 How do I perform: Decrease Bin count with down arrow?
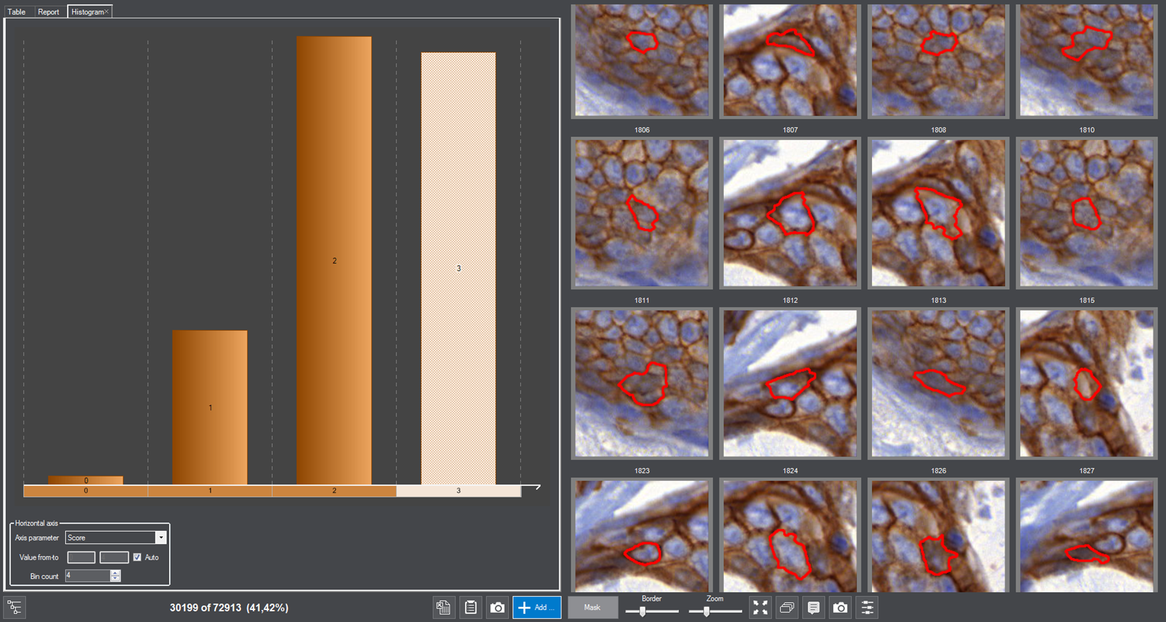(116, 579)
